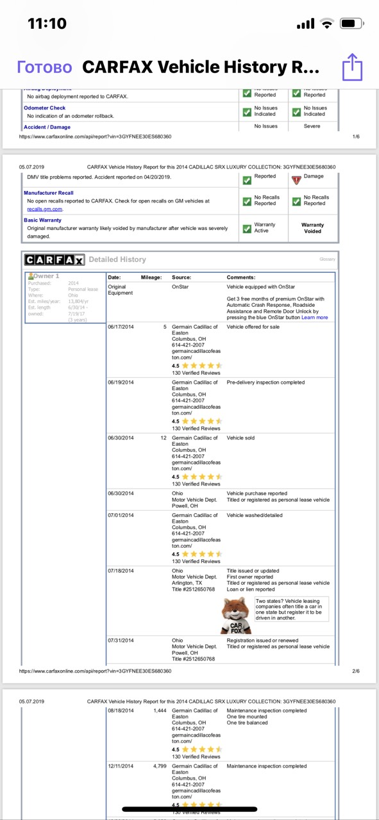Tap star rating for 06/17/2014 dealer entry

tap(197, 366)
